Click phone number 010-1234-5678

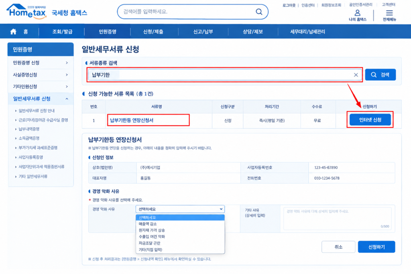(327, 178)
